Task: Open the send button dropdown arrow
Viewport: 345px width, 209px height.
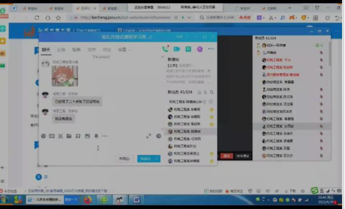Action: tap(157, 158)
